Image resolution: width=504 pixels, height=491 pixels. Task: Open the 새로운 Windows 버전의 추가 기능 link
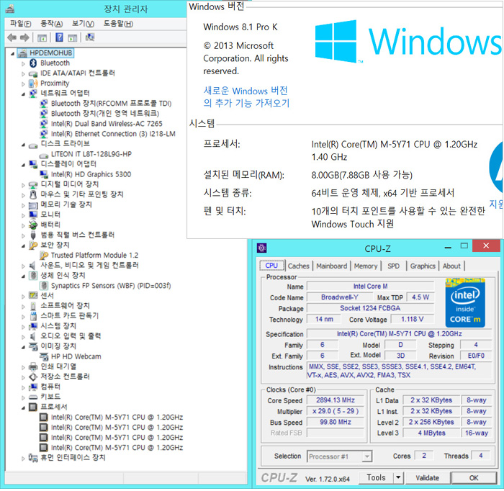pyautogui.click(x=246, y=97)
